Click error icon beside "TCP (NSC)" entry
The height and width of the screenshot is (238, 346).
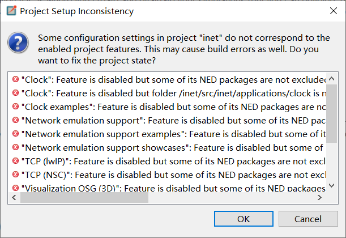pyautogui.click(x=15, y=175)
